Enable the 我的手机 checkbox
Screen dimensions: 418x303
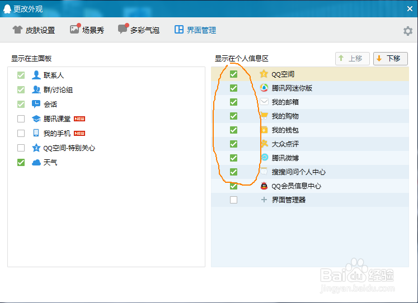pyautogui.click(x=21, y=133)
